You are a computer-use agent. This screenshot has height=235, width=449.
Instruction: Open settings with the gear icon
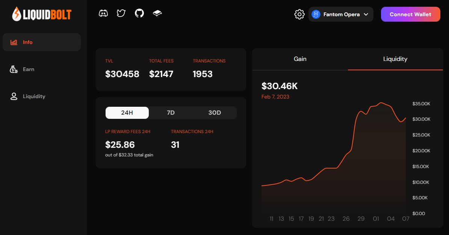pos(299,14)
